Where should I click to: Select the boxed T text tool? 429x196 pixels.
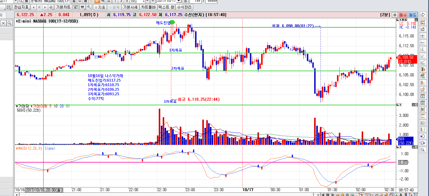pyautogui.click(x=423, y=96)
